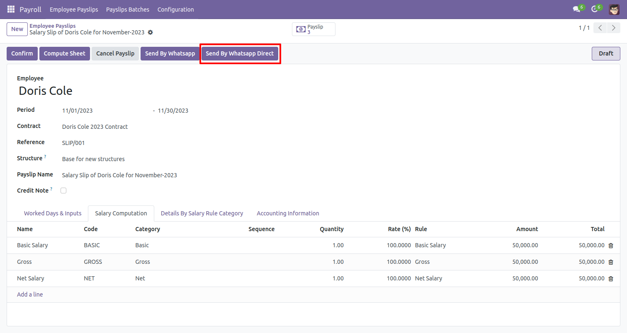627x333 pixels.
Task: Click the Basic Salary rule cell
Action: [x=430, y=245]
